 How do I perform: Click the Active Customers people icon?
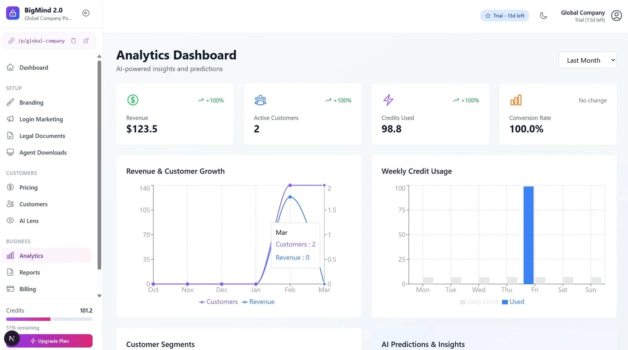tap(260, 100)
